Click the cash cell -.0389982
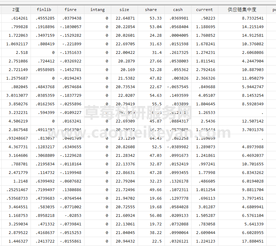The width and height of the screenshot is (276, 246). (178, 147)
